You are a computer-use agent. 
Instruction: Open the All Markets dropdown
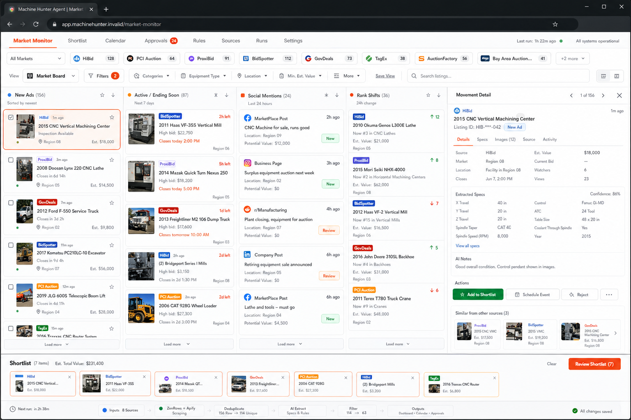pos(36,59)
